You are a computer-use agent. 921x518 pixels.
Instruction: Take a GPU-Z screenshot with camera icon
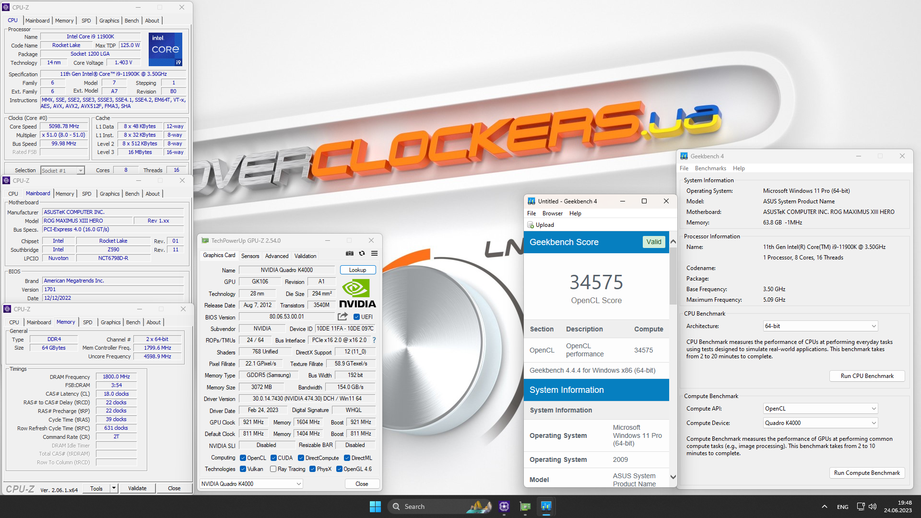(350, 253)
